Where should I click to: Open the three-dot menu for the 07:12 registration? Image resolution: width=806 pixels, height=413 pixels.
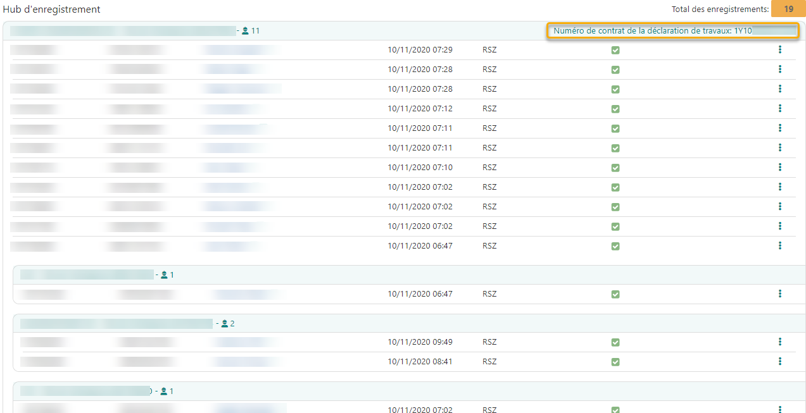(x=779, y=109)
